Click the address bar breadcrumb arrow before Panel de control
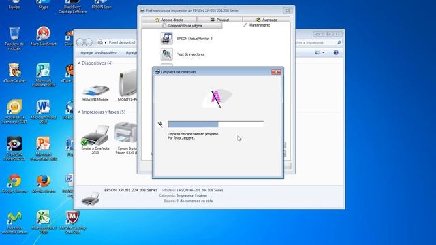Screen dimensions: 436x245 tap(106, 42)
